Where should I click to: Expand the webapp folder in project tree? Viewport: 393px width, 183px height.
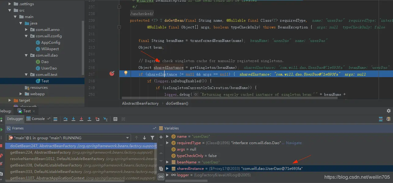click(x=21, y=94)
